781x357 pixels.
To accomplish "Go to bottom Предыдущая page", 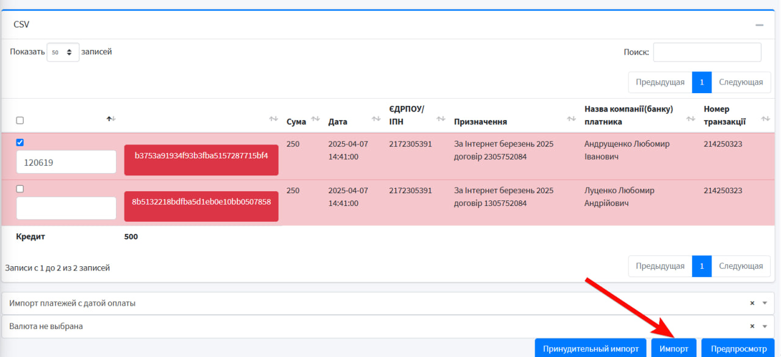I will pyautogui.click(x=660, y=266).
